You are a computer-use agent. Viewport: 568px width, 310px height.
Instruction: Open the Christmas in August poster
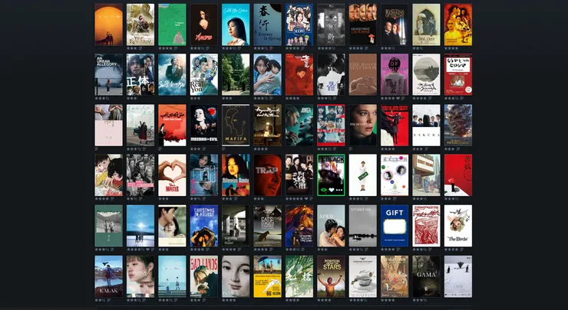pyautogui.click(x=204, y=226)
